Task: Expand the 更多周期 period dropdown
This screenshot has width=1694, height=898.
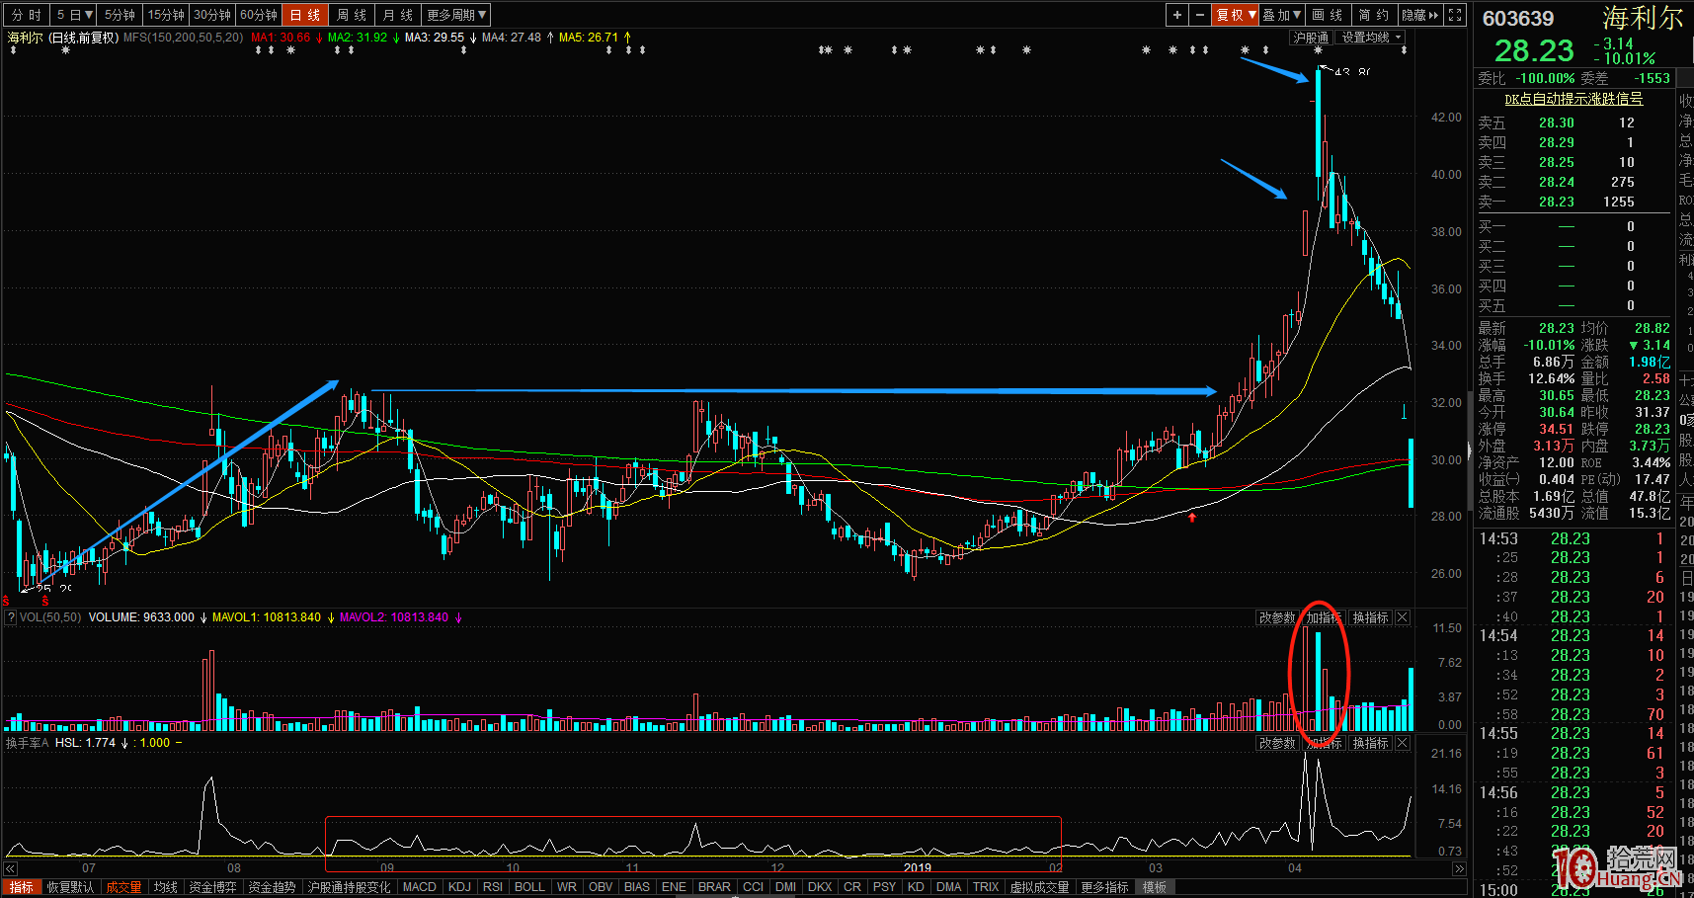Action: (456, 15)
